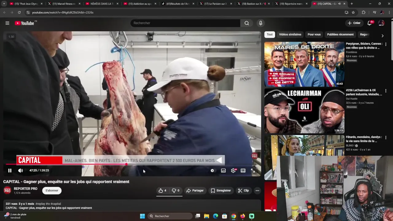Click the magnifier search button

247,23
